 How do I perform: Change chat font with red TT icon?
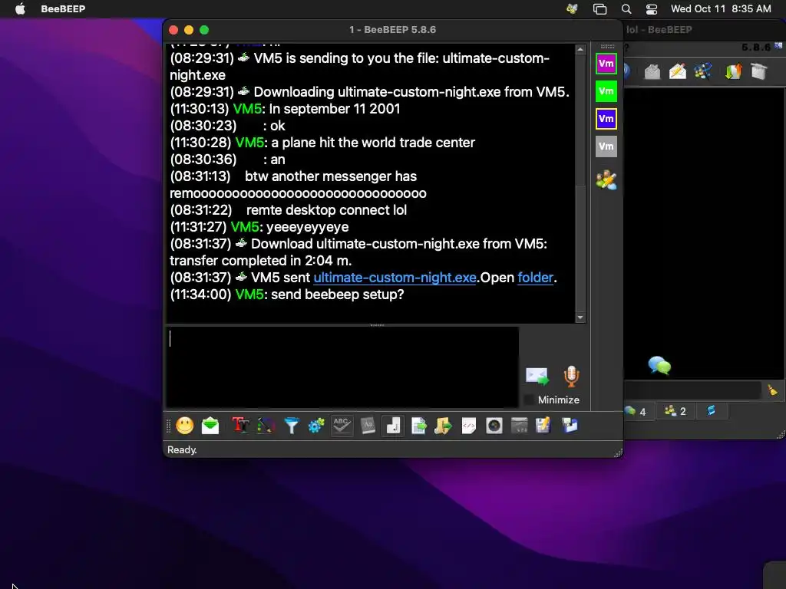pos(240,426)
